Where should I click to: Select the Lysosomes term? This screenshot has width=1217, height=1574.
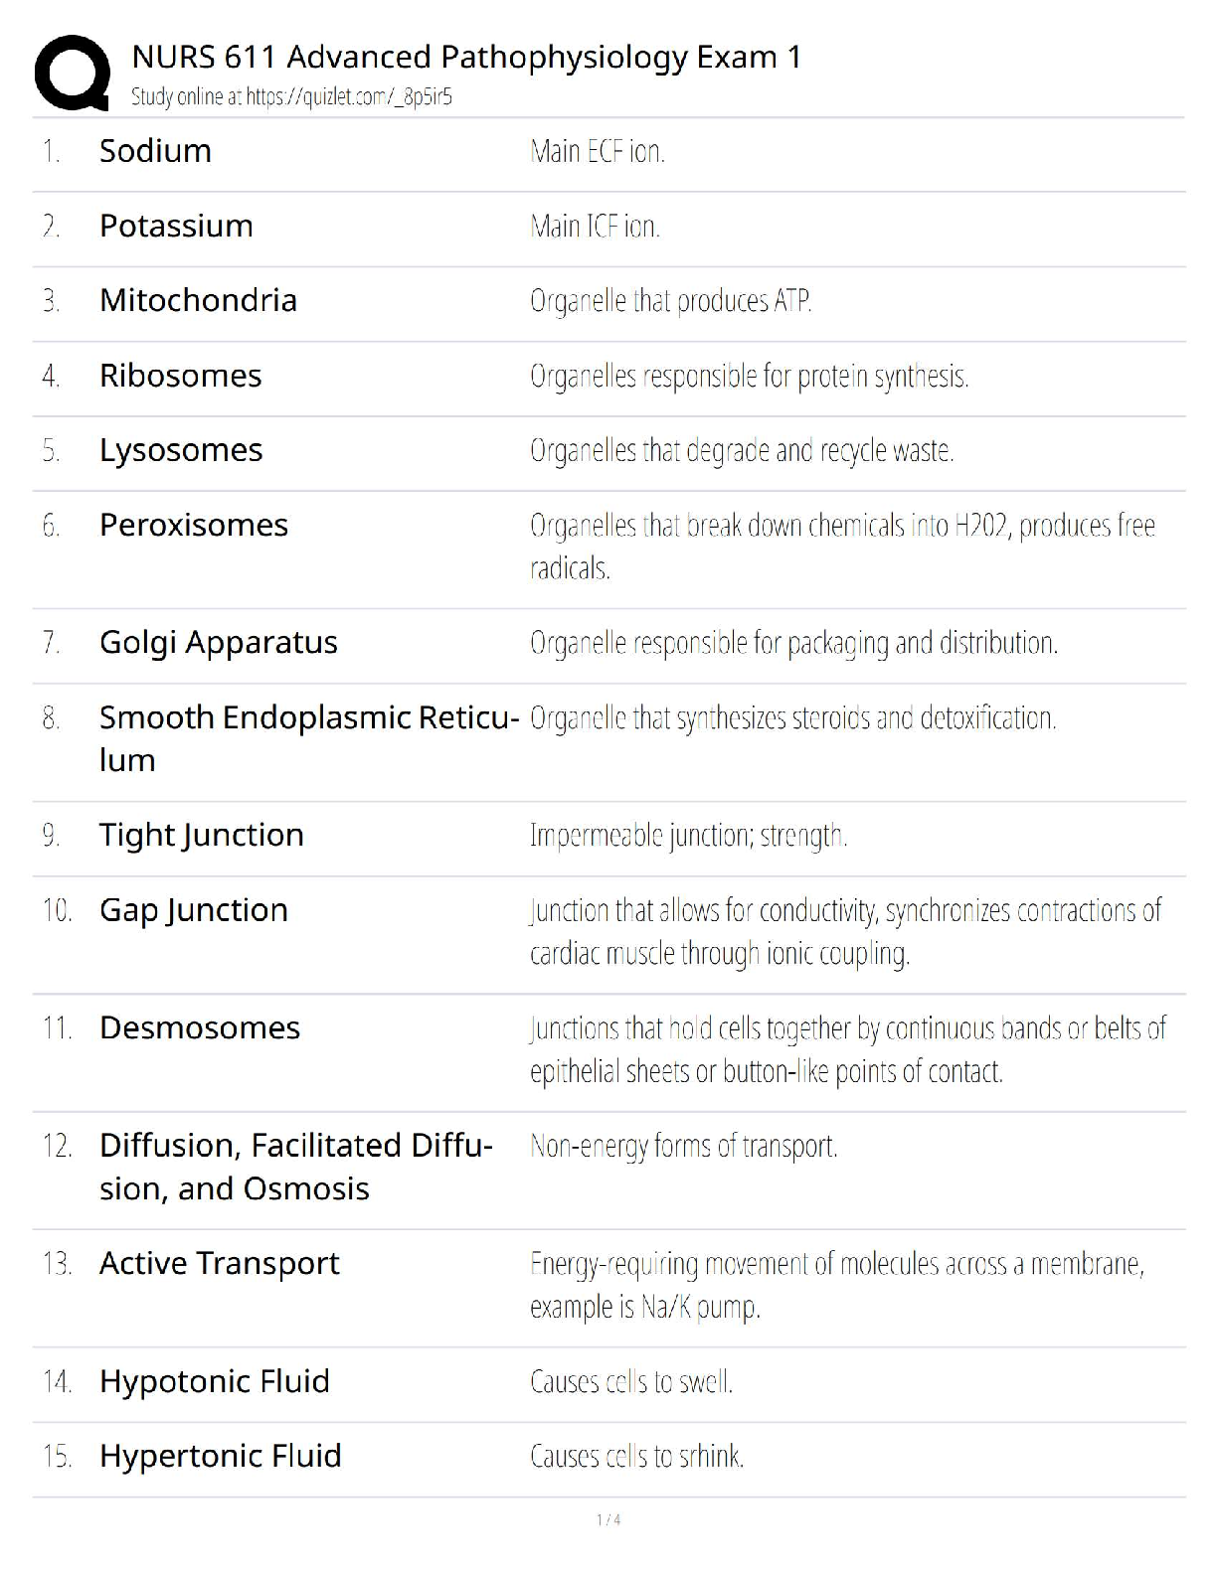tap(181, 450)
